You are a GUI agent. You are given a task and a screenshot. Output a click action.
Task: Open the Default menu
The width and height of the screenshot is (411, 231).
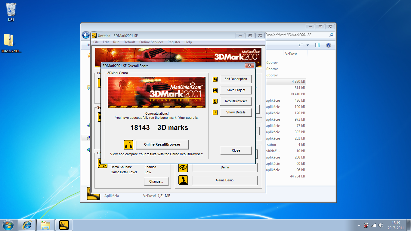point(129,42)
